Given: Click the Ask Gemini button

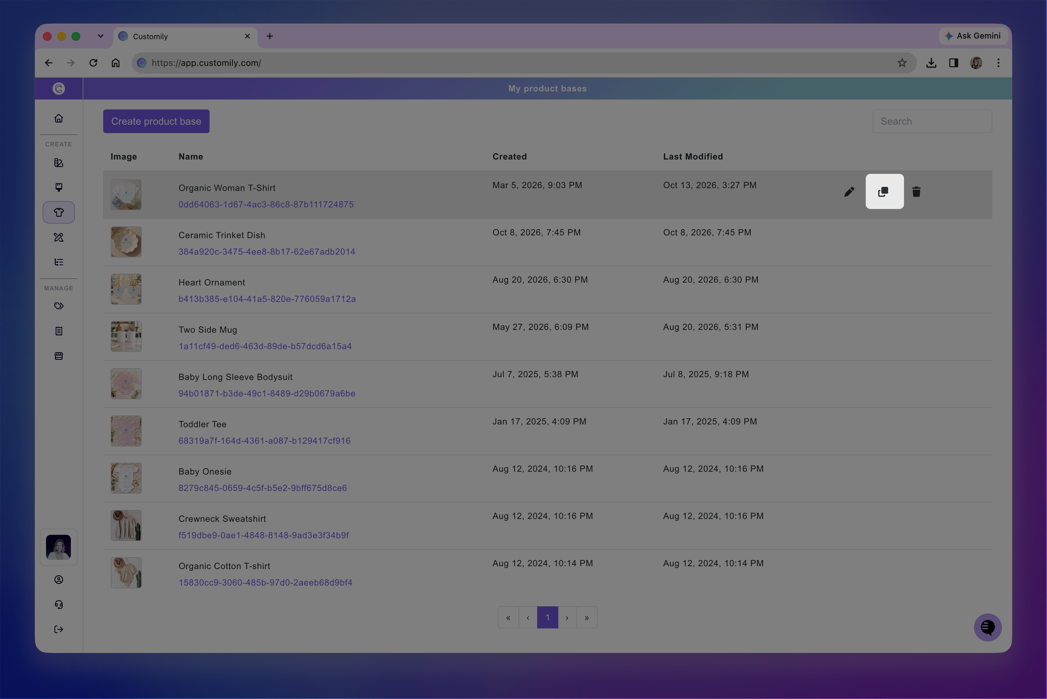Looking at the screenshot, I should (x=973, y=36).
